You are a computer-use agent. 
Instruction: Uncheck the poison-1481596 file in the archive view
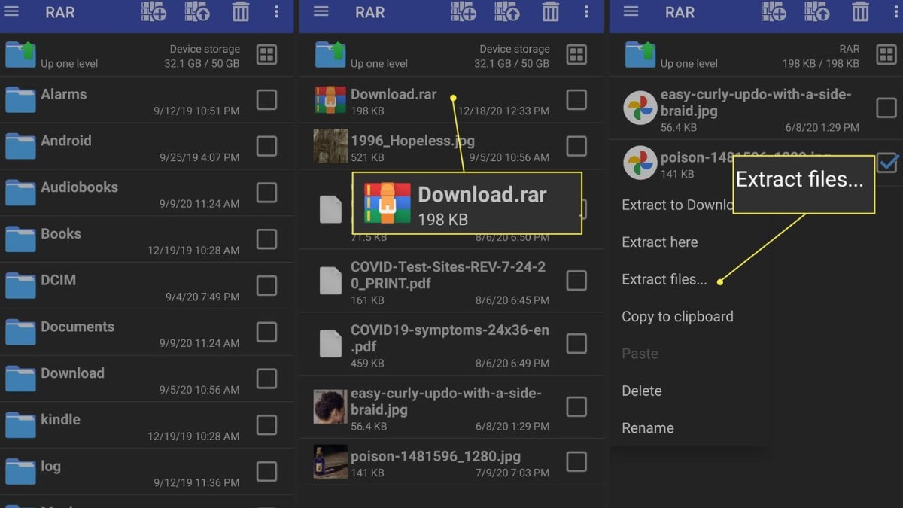(888, 163)
